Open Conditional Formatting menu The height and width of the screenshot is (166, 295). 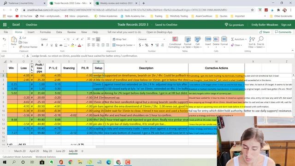pos(175,42)
